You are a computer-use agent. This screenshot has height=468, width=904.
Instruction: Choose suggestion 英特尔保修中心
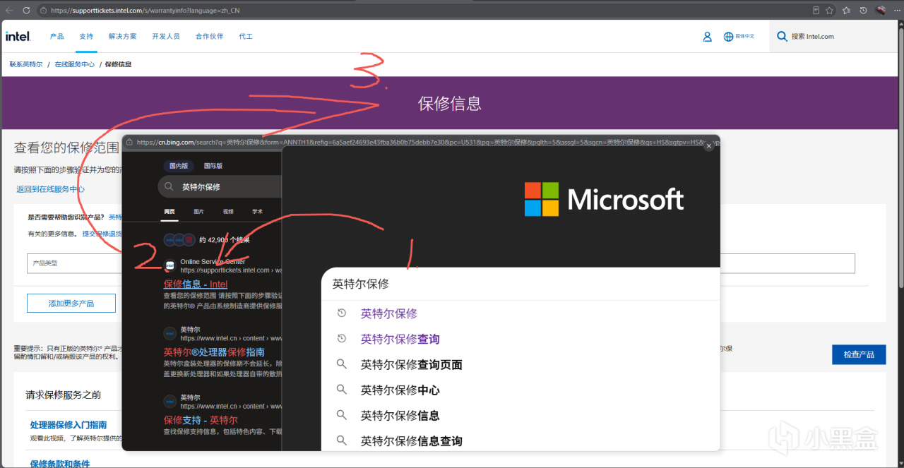[400, 390]
